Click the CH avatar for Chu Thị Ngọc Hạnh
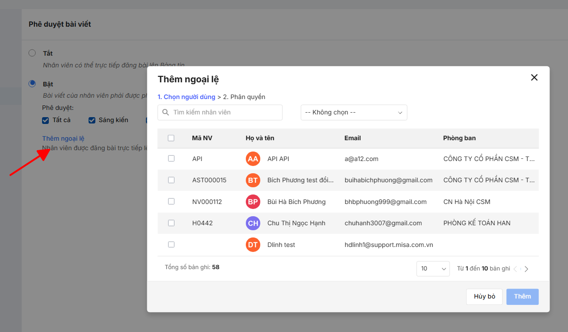The height and width of the screenshot is (332, 568). [253, 223]
